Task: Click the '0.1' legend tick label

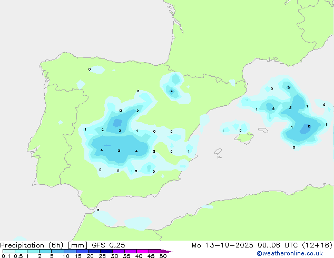Action: [6, 256]
